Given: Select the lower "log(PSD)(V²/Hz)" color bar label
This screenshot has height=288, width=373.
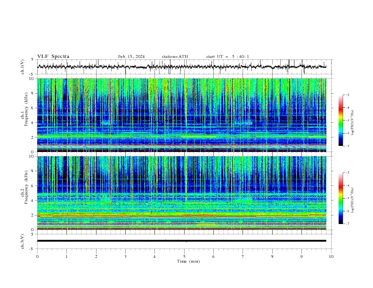Looking at the screenshot, I should [x=352, y=200].
